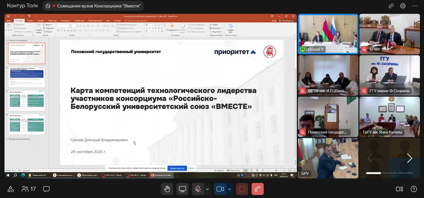Expand microphone device options arrow
This screenshot has width=424, height=198.
click(x=207, y=189)
